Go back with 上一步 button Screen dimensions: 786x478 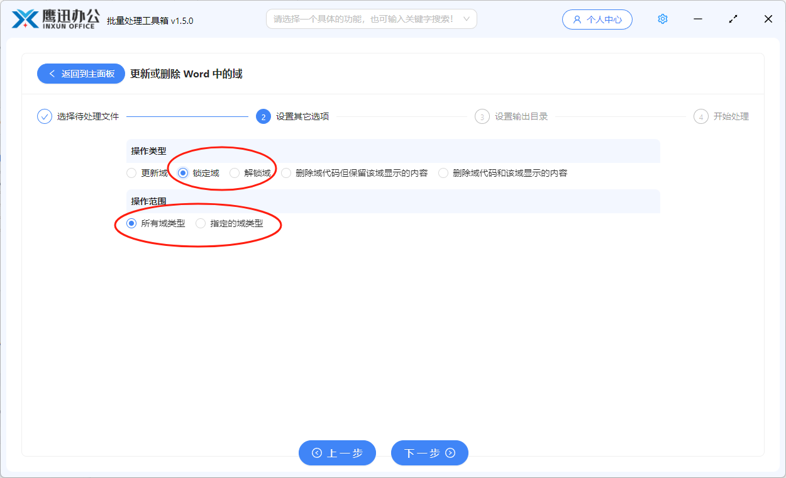[337, 453]
